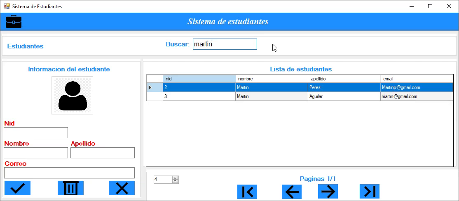Click the email column header

point(416,79)
